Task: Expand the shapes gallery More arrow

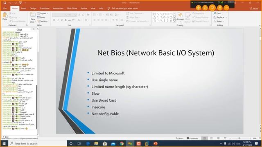Action: click(x=174, y=21)
